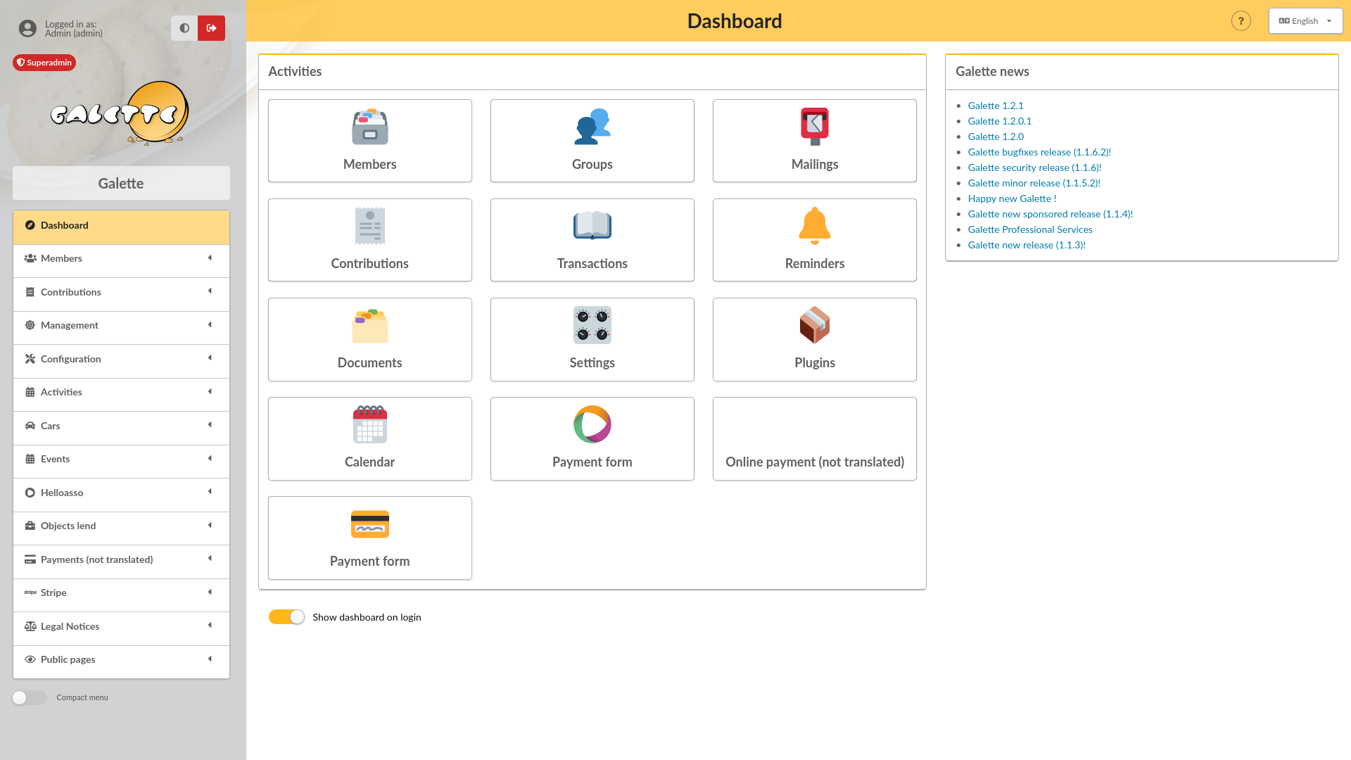The width and height of the screenshot is (1351, 760).
Task: Open the Transactions book icon
Action: [x=592, y=226]
